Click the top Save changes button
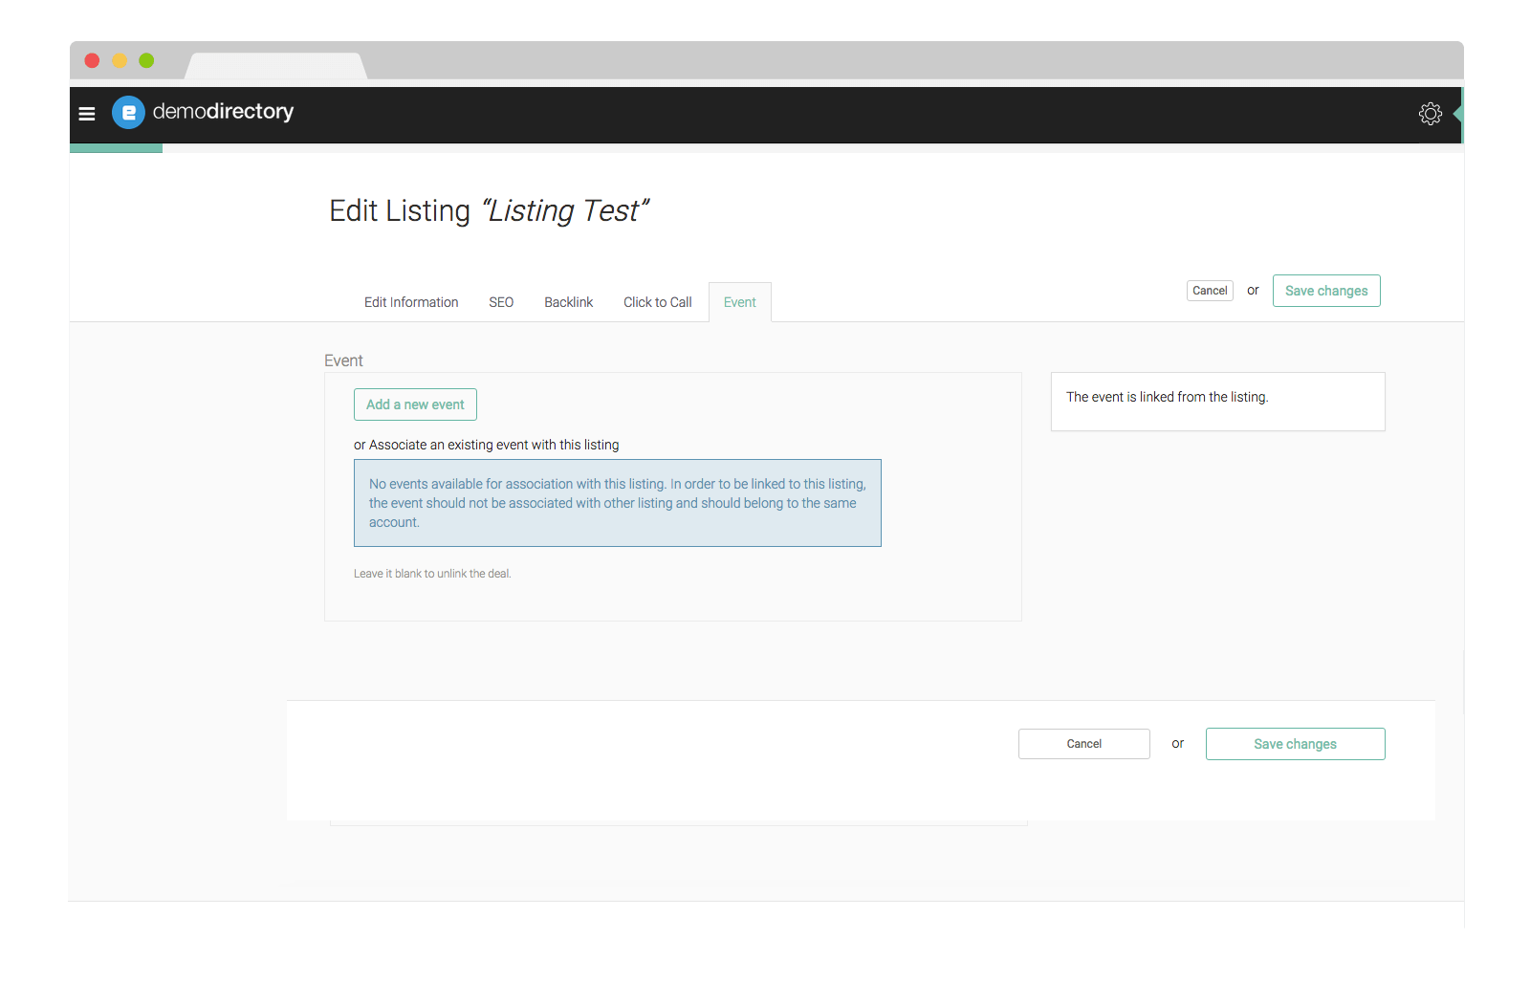Viewport: 1530px width, 983px height. pos(1326,291)
